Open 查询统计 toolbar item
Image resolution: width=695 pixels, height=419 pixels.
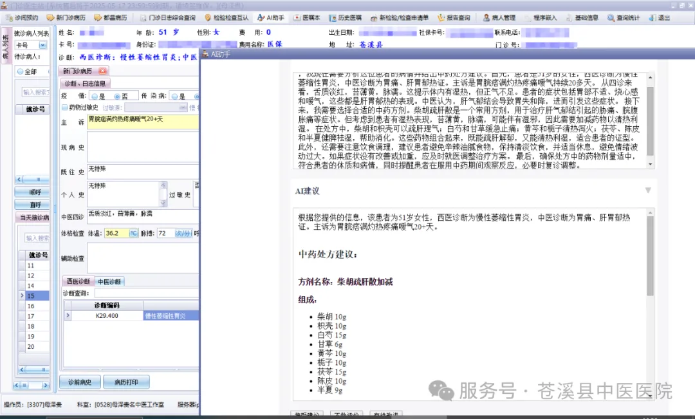click(x=624, y=18)
